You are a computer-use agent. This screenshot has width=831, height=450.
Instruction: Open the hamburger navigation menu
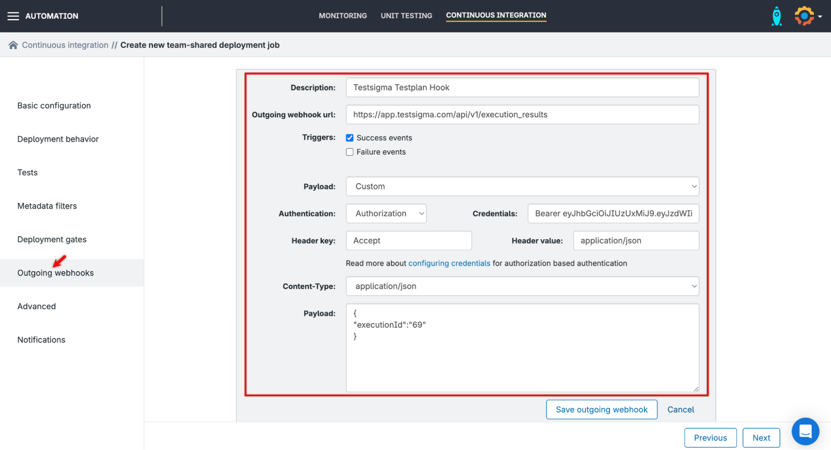point(13,16)
